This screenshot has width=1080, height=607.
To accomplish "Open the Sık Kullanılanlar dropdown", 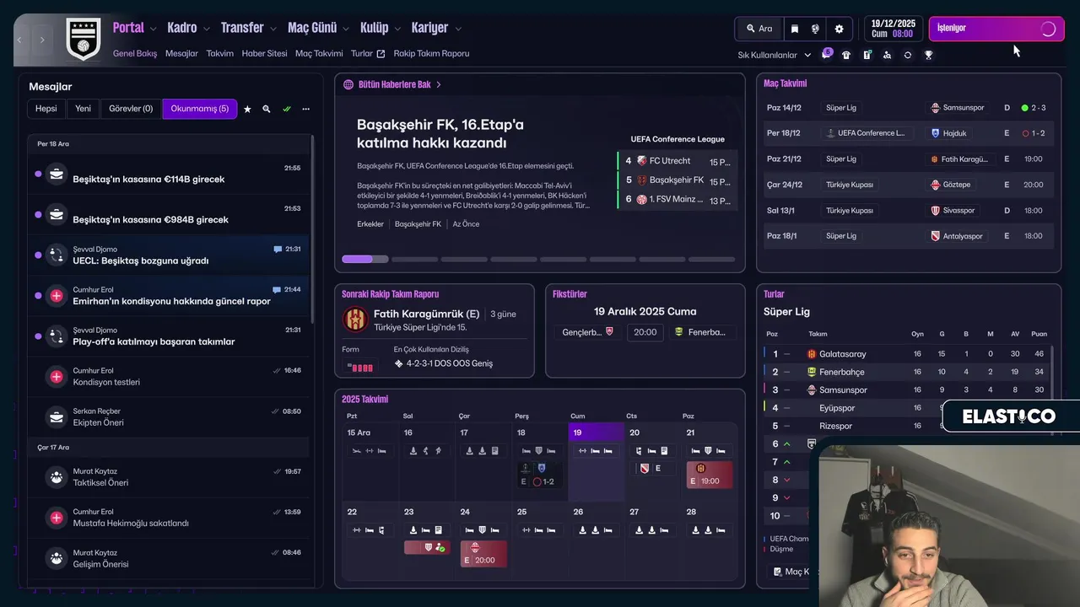I will [774, 55].
